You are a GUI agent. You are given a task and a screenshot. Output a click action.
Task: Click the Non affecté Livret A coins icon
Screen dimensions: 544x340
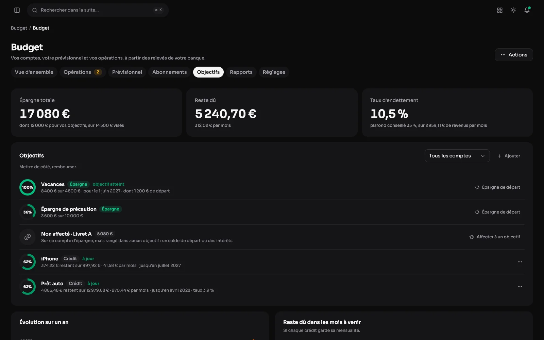click(28, 237)
